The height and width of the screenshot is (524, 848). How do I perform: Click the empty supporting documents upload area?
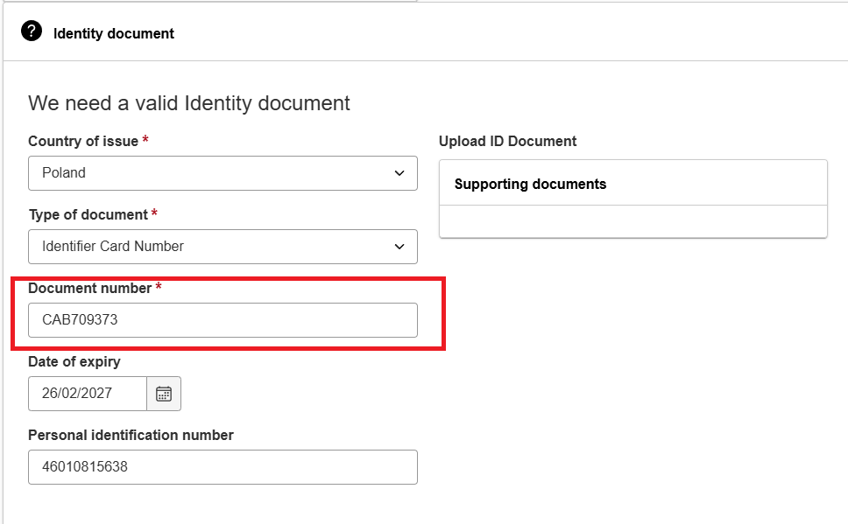coord(633,221)
